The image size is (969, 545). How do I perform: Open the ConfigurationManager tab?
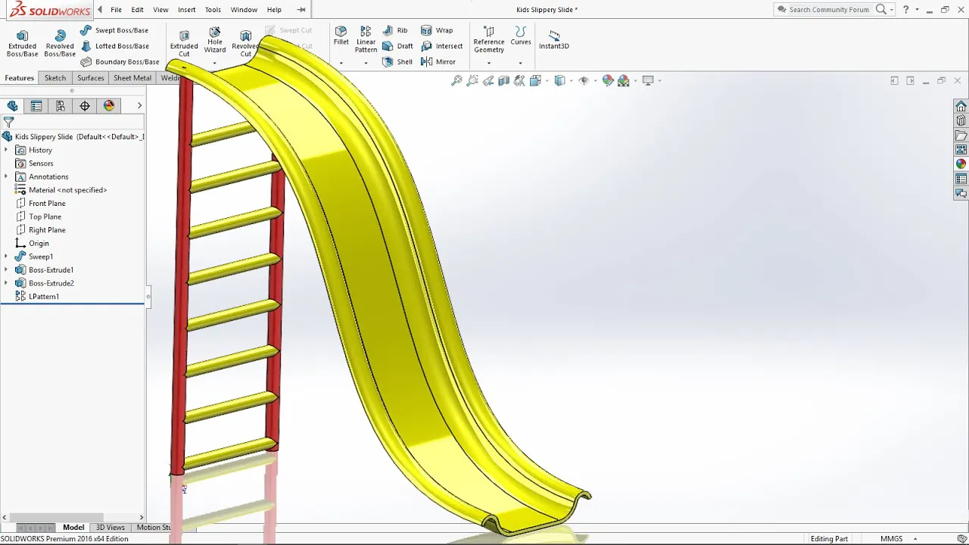click(61, 106)
